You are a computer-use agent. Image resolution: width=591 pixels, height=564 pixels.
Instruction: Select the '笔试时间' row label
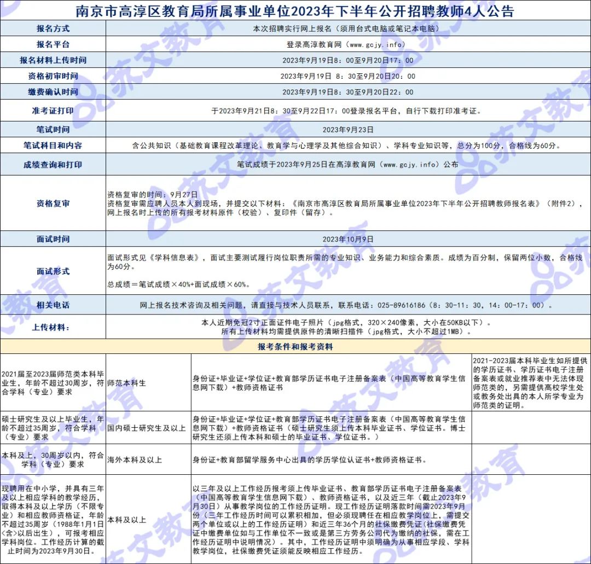(x=53, y=129)
